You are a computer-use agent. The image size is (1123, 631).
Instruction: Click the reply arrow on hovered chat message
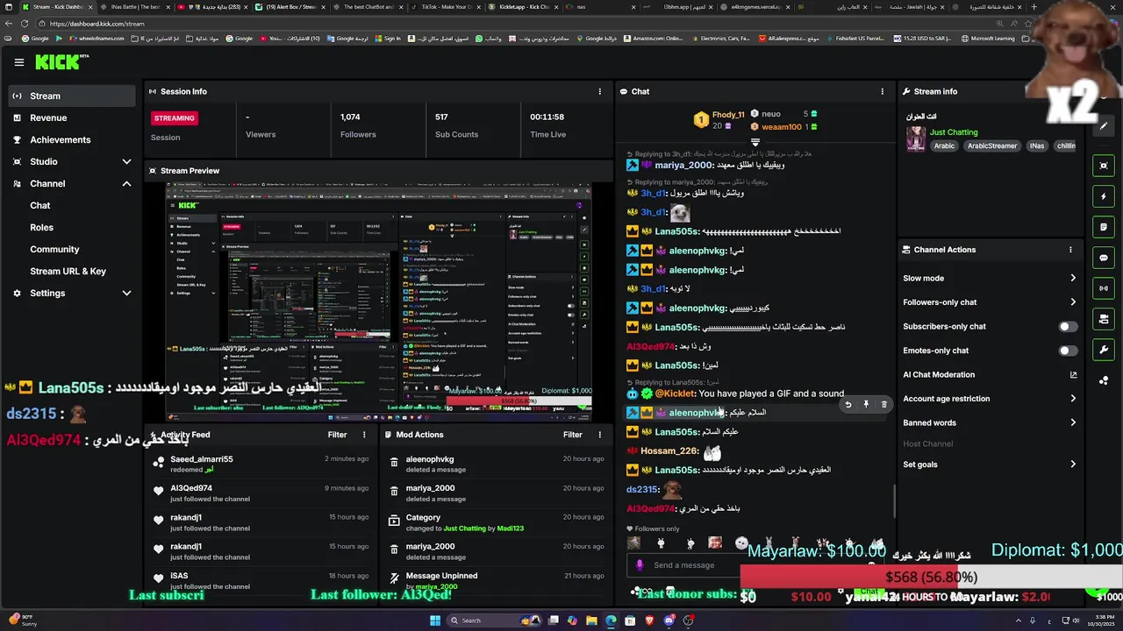tap(848, 405)
